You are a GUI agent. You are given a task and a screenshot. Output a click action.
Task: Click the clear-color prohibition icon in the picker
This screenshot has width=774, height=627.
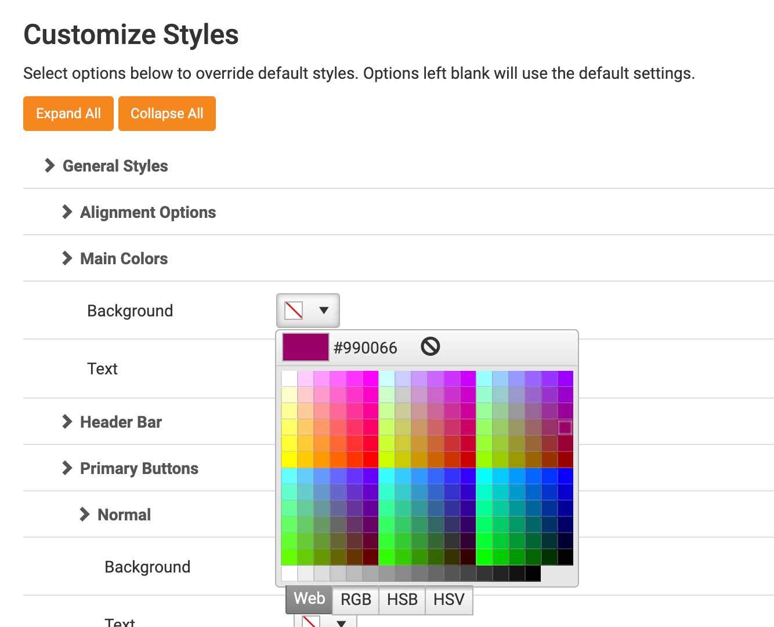tap(429, 347)
